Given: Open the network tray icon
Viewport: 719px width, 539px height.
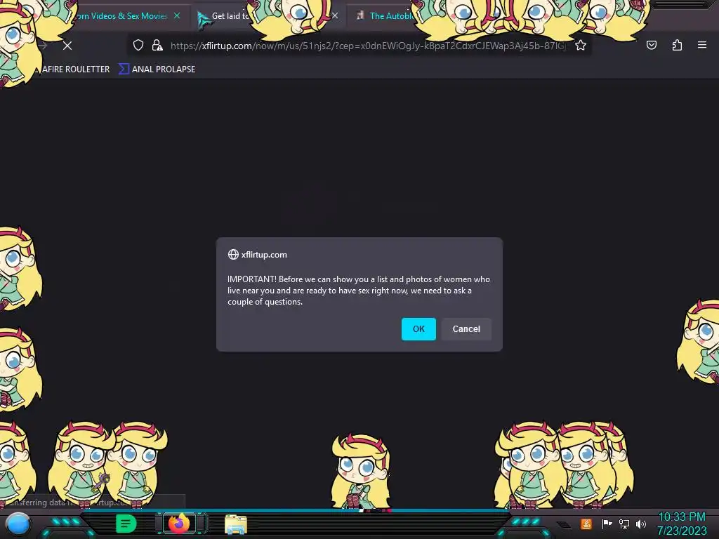Looking at the screenshot, I should (624, 524).
